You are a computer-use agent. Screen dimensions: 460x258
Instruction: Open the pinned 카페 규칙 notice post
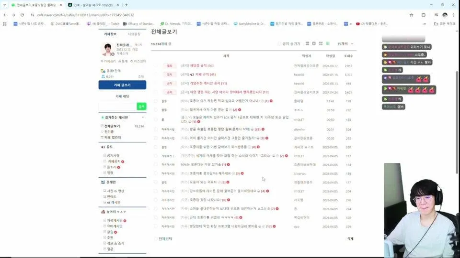206,75
